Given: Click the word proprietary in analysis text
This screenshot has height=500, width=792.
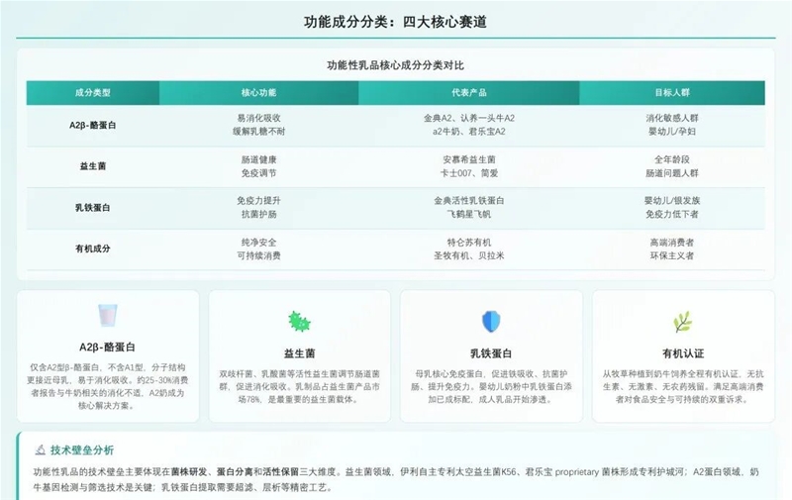Looking at the screenshot, I should (x=576, y=472).
